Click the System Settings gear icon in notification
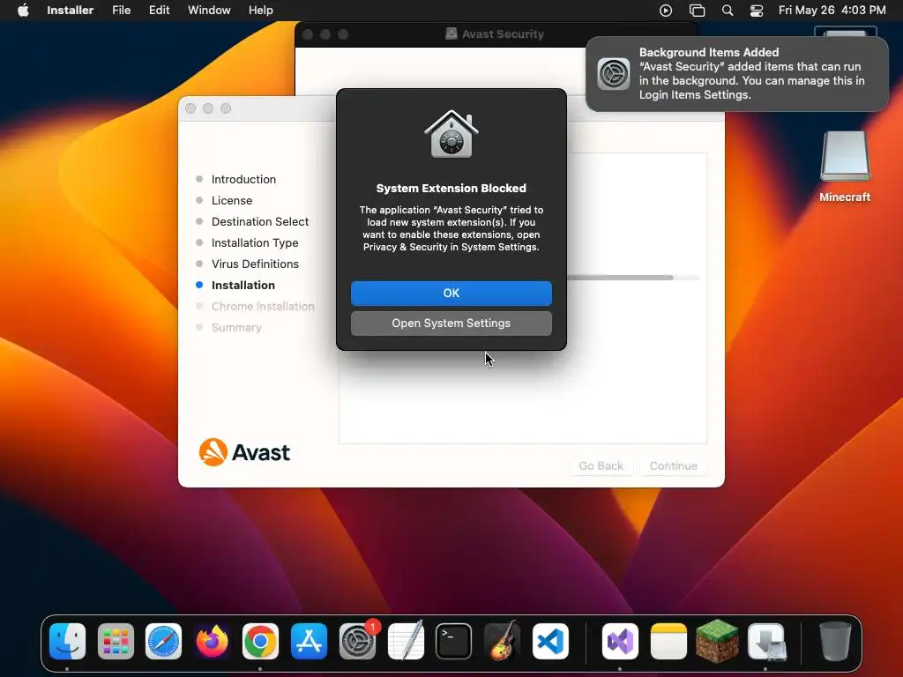This screenshot has height=677, width=903. coord(614,74)
